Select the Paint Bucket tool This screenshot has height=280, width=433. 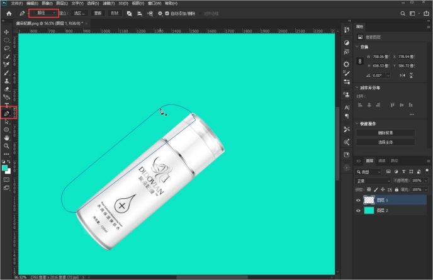pyautogui.click(x=6, y=97)
